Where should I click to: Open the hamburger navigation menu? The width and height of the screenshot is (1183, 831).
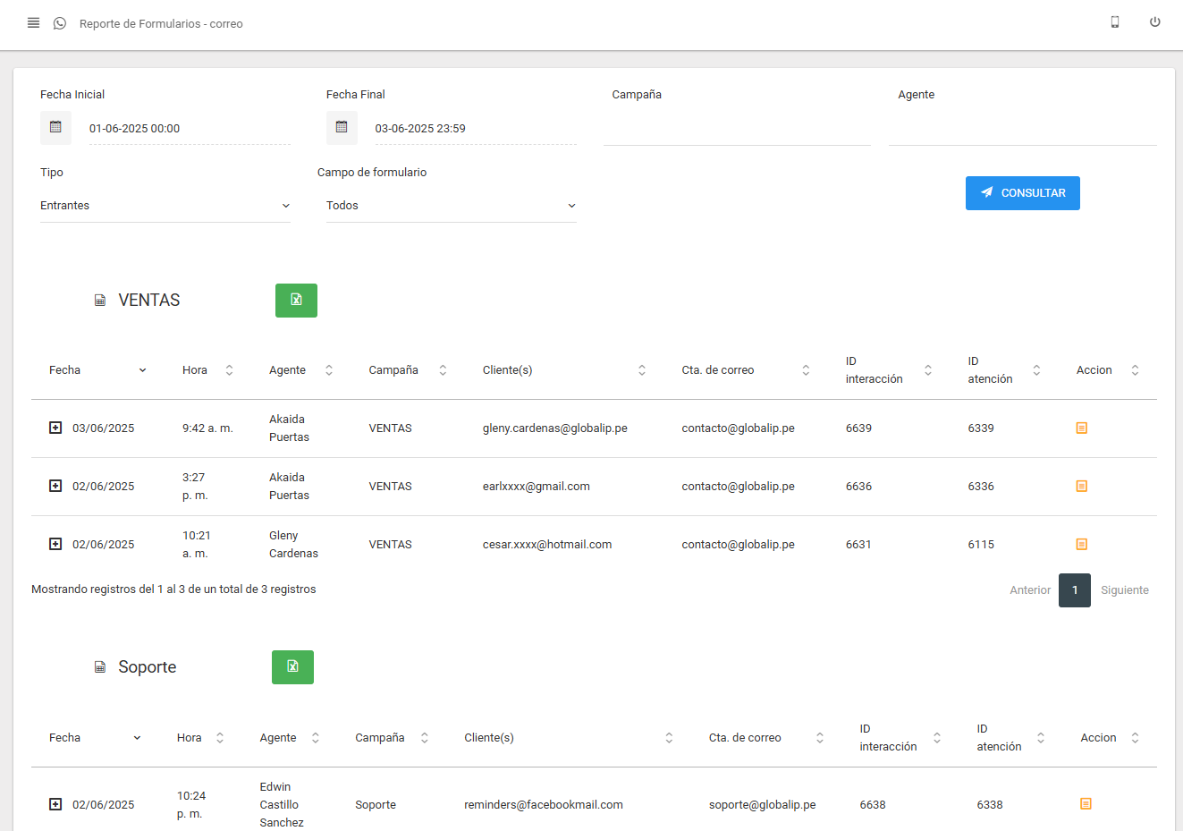[33, 23]
